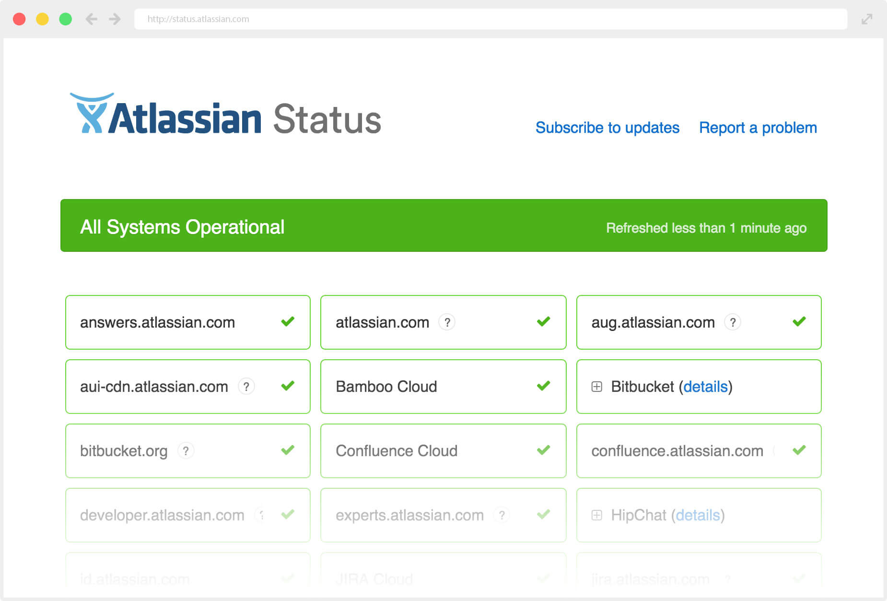Viewport: 887px width, 601px height.
Task: Open the Bitbucket details link
Action: (x=705, y=387)
